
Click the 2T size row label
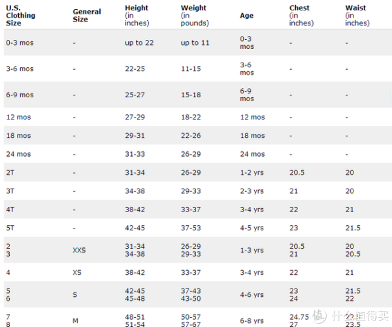(10, 172)
